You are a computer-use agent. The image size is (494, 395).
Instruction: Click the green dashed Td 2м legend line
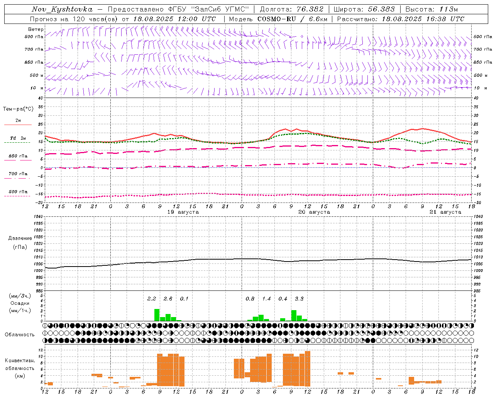click(x=18, y=142)
